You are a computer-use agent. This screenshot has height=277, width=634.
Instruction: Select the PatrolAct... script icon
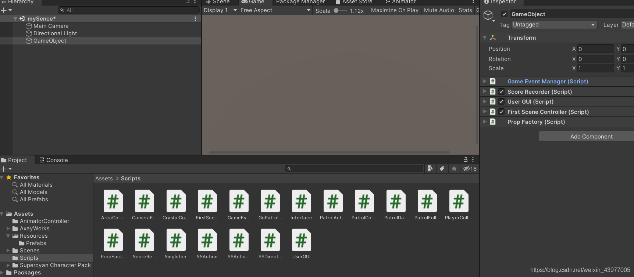coord(333,201)
